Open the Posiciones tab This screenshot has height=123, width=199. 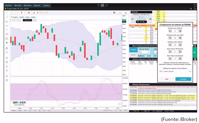27,5
